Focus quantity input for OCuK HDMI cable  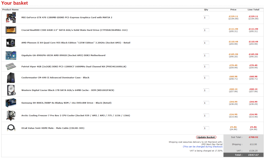tap(206, 128)
